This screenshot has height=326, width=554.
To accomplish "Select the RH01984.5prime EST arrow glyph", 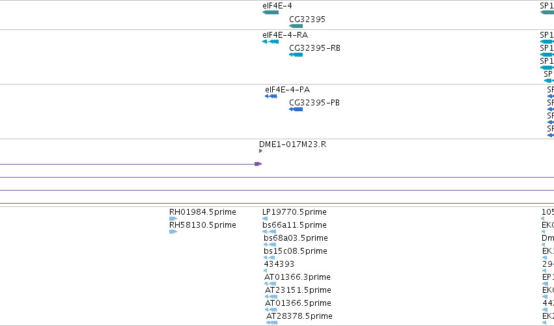I will [x=173, y=219].
